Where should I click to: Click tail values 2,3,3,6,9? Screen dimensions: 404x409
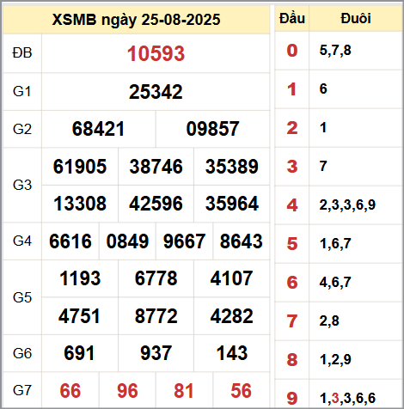(x=347, y=205)
